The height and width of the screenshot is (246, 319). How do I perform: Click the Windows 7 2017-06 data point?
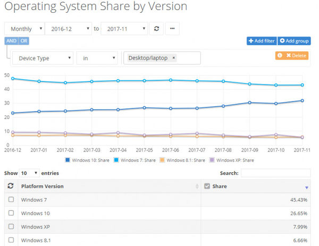pos(171,80)
